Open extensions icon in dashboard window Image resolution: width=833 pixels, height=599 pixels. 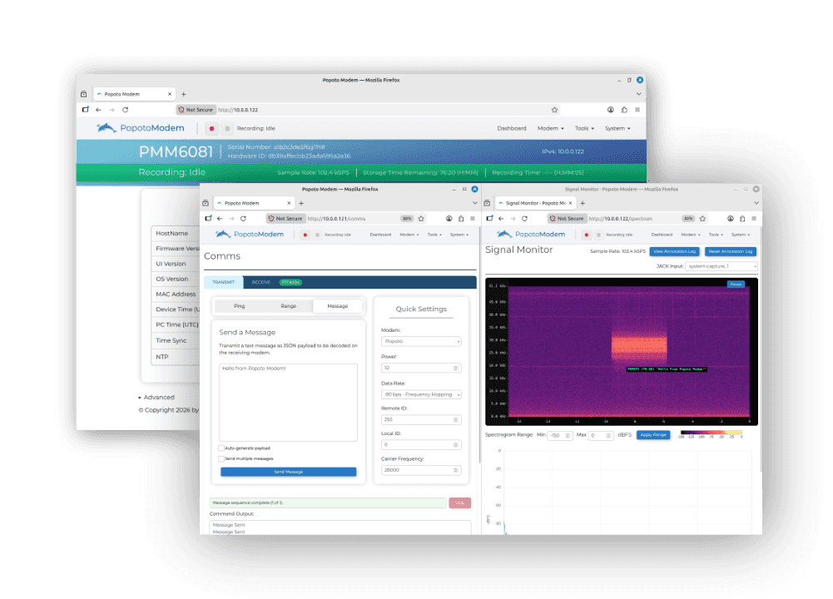coord(624,110)
